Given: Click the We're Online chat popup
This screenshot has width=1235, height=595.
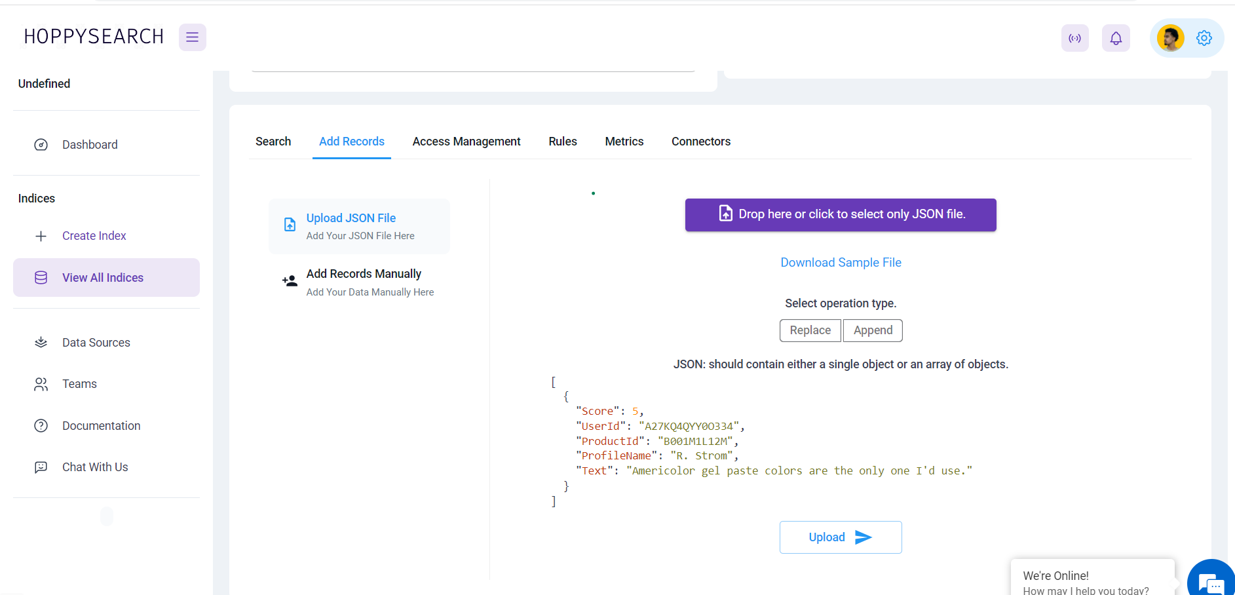Looking at the screenshot, I should pyautogui.click(x=1092, y=578).
